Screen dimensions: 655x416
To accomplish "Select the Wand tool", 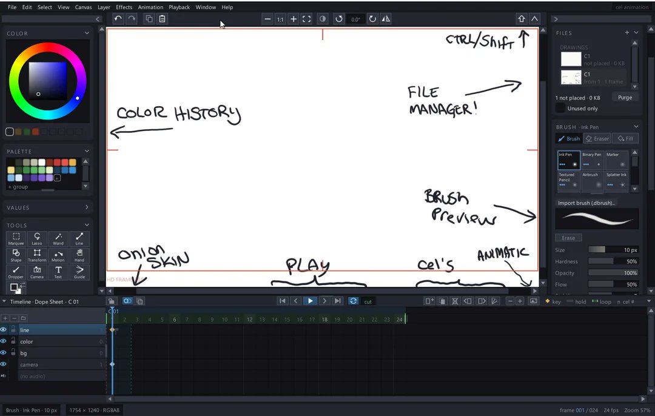I will click(58, 238).
